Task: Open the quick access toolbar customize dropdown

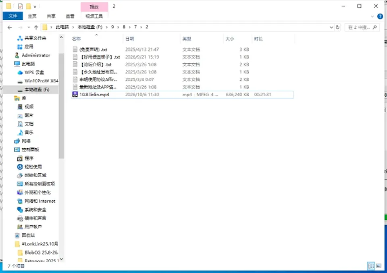Action: click(35, 7)
